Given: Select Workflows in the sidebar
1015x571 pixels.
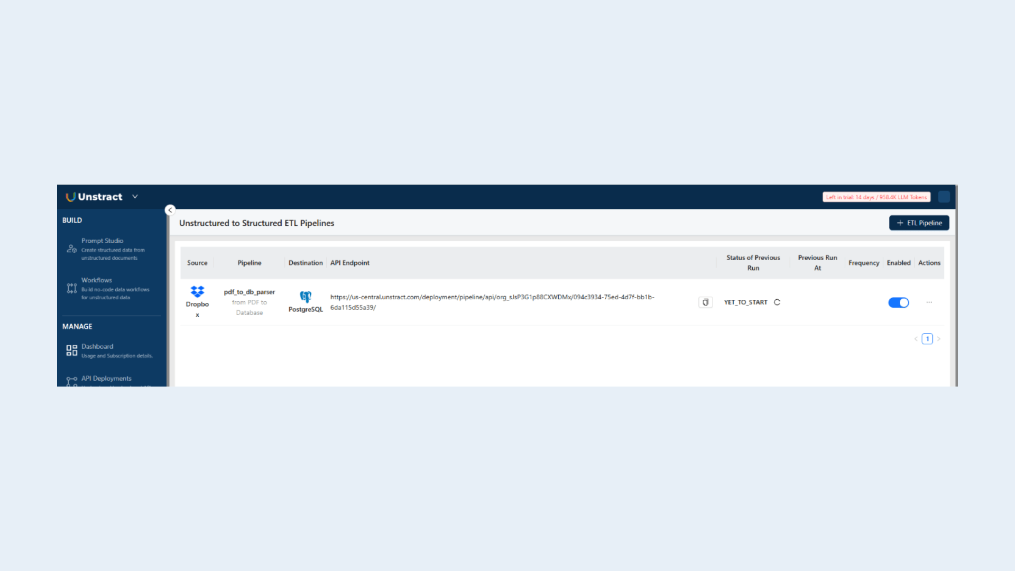Looking at the screenshot, I should tap(96, 280).
